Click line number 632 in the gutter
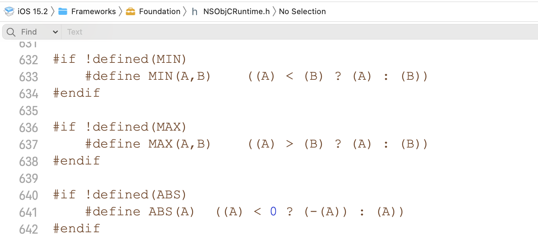Screen dimensions: 538x240 (x=29, y=60)
